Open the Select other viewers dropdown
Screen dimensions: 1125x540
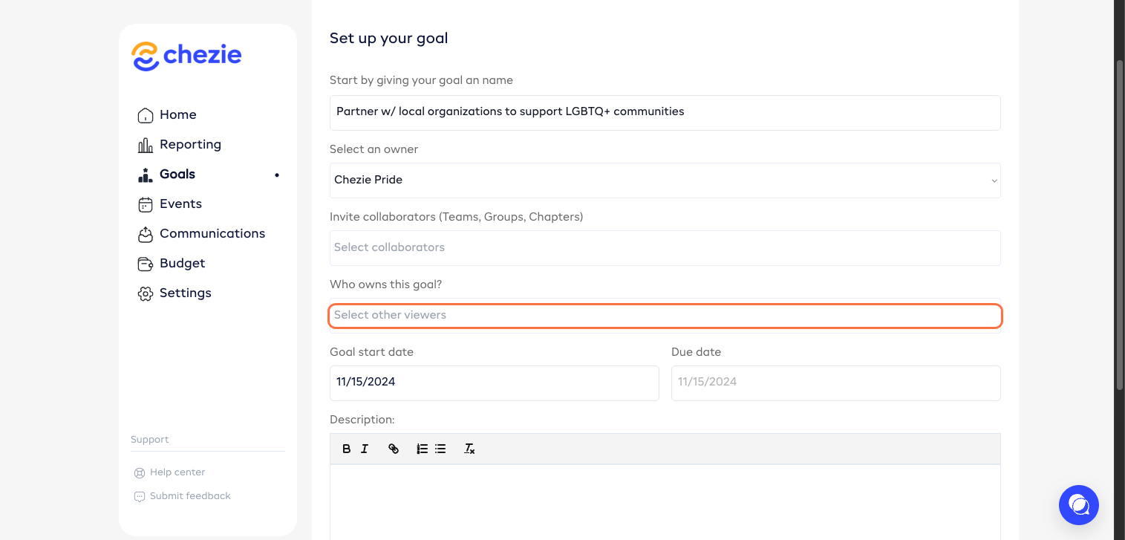[x=665, y=316]
